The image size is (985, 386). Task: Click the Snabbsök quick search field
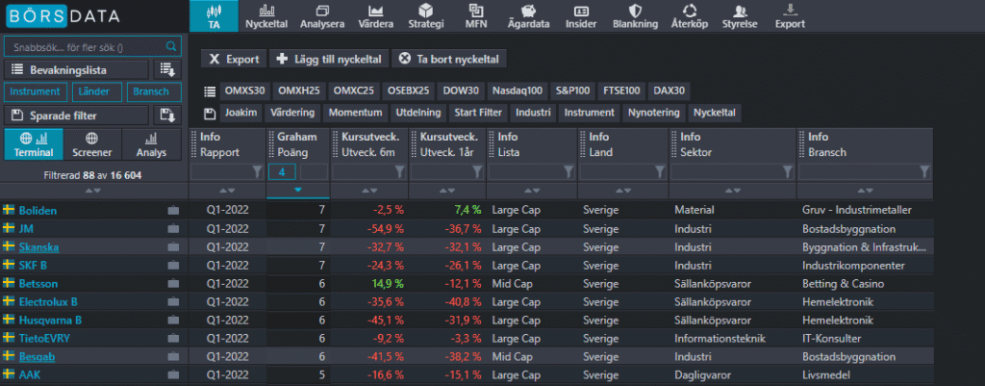pos(83,46)
